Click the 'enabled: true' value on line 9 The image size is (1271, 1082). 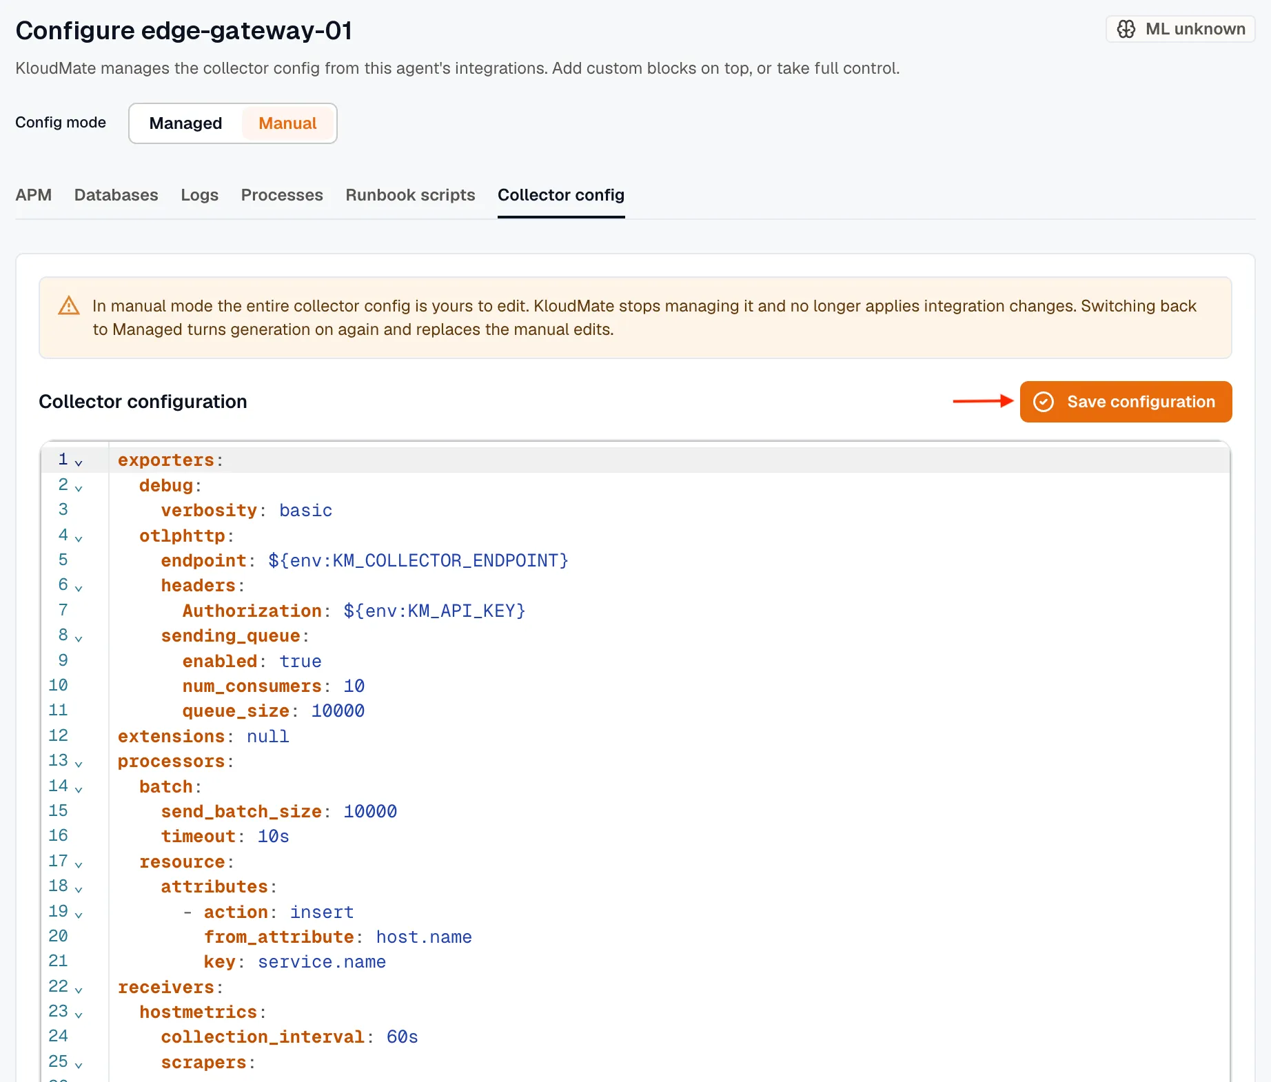[301, 661]
